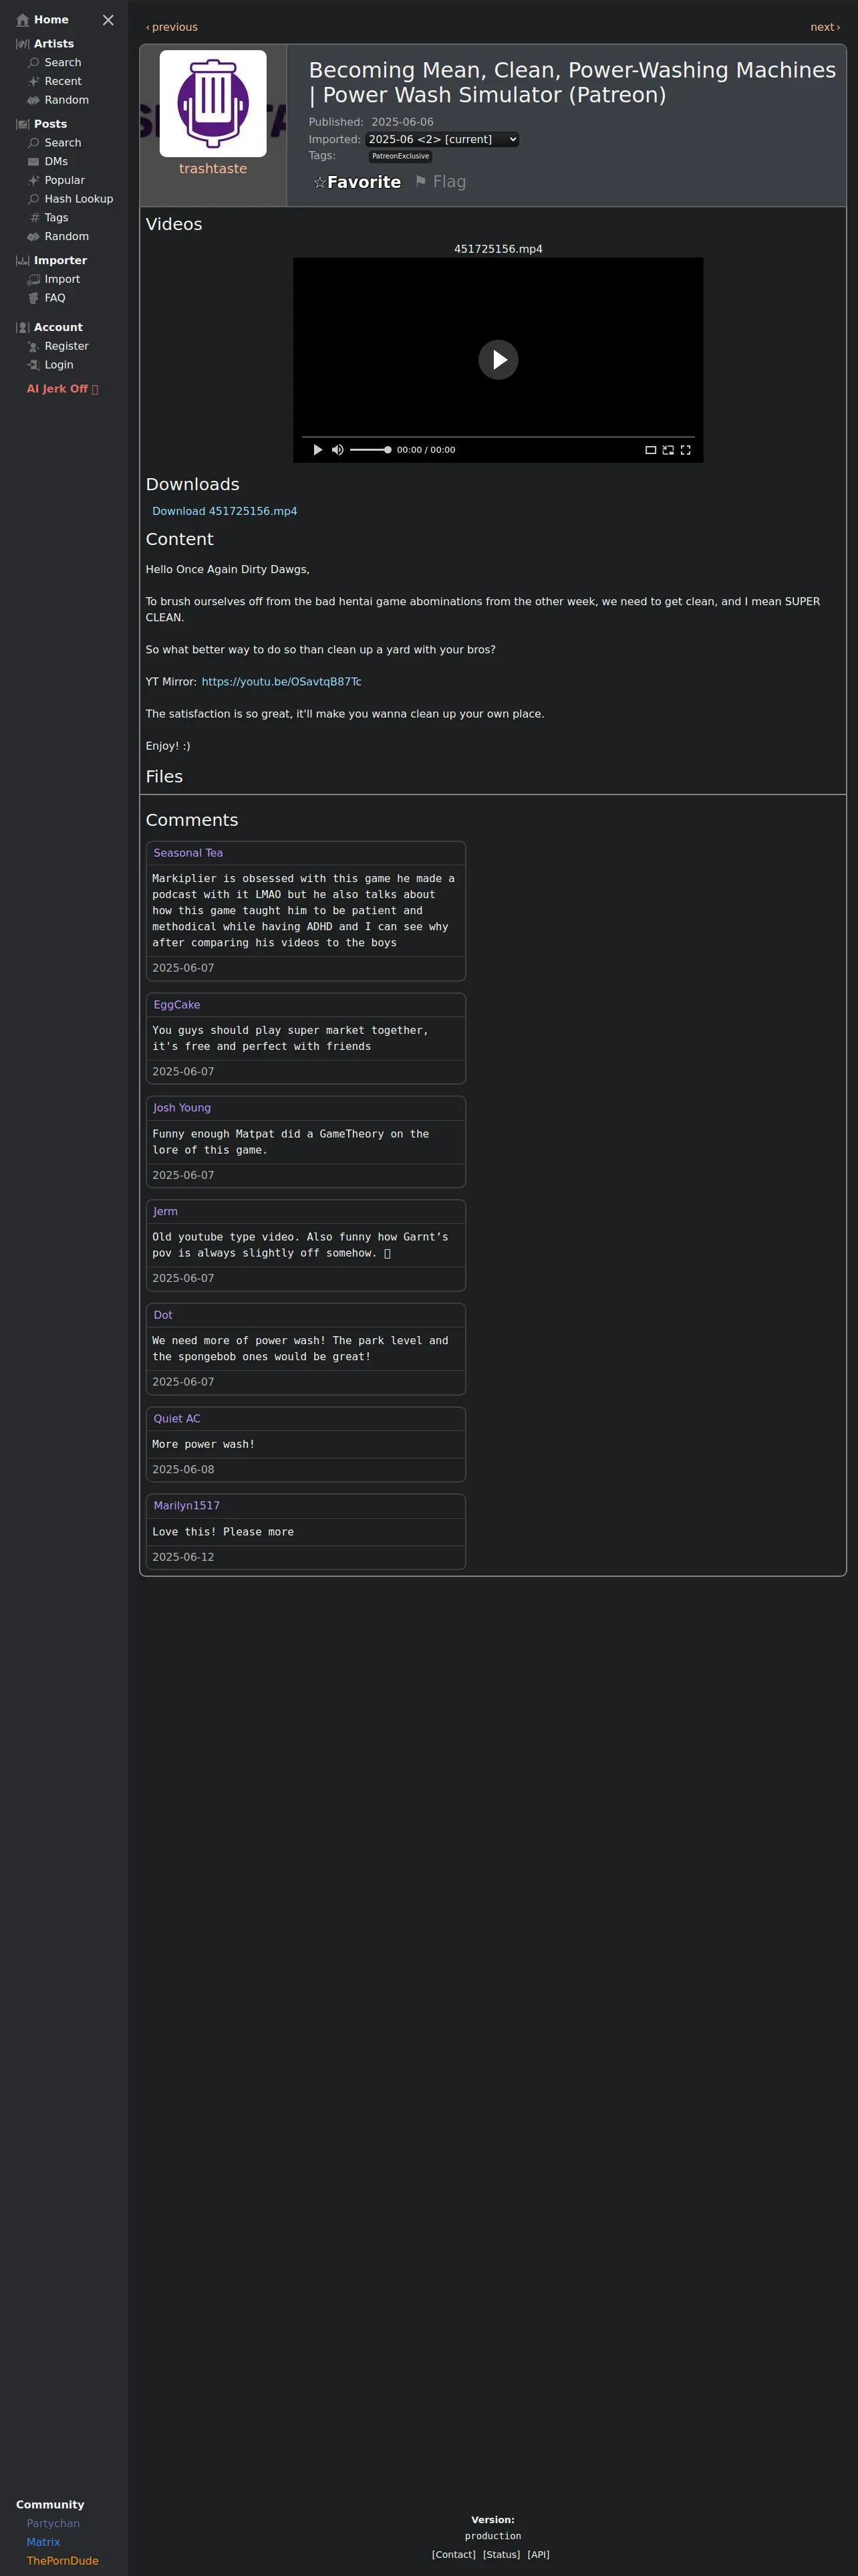
Task: Click the Artists Search magnifier icon
Action: click(34, 63)
